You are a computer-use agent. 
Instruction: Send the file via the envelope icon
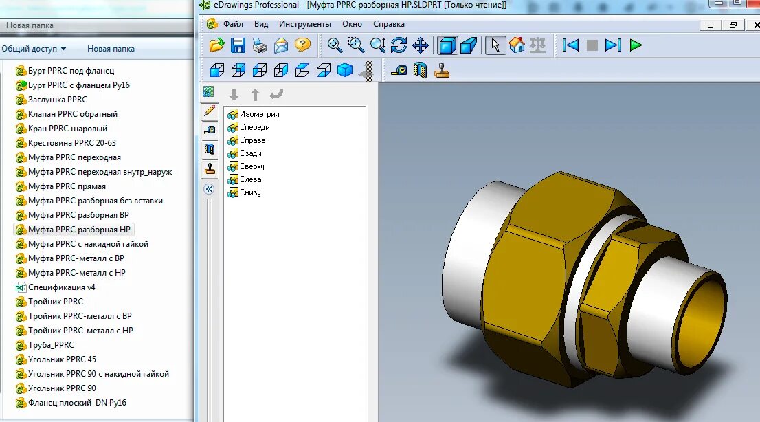pos(280,45)
